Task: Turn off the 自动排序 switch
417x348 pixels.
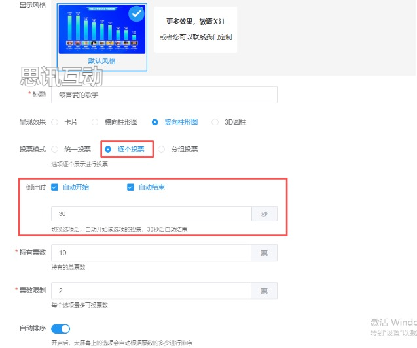Action: (x=60, y=328)
